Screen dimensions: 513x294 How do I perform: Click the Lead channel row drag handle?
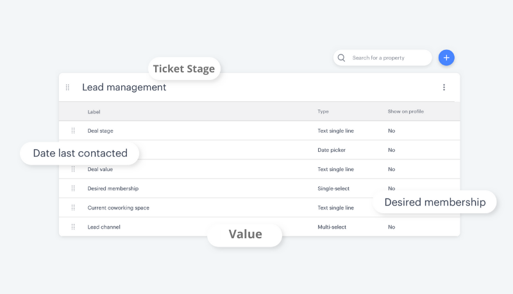point(73,227)
